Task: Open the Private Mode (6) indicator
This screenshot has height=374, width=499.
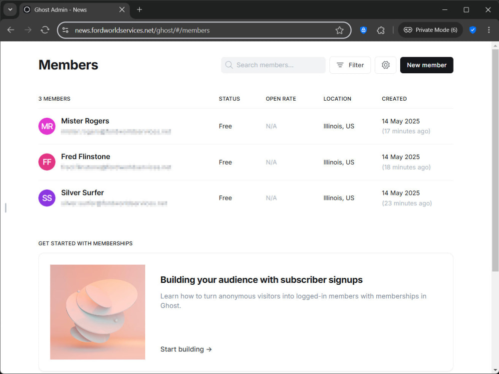Action: [430, 30]
